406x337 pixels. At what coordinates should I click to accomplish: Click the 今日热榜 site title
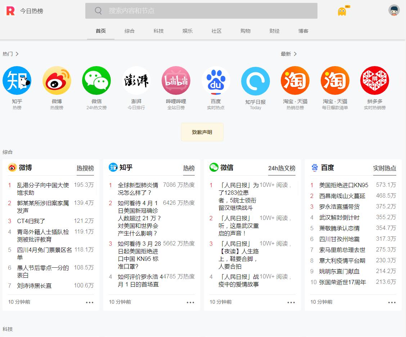[32, 11]
